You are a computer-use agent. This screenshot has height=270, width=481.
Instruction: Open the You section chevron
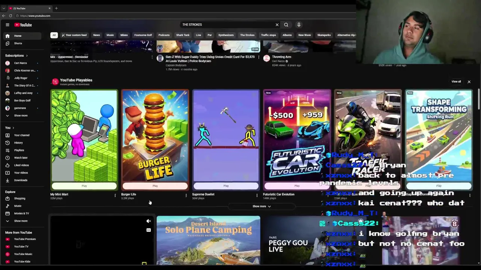[13, 128]
